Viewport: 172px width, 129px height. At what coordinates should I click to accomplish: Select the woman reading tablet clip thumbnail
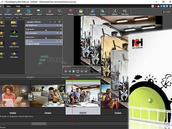tap(15, 96)
